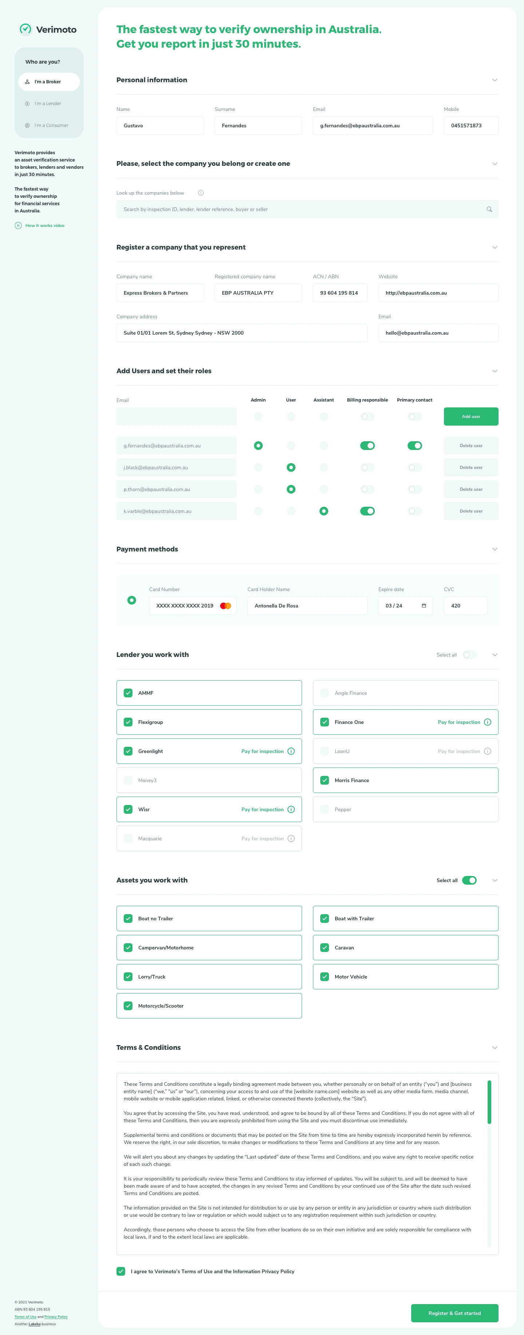
Task: Click the Card Holder Name field
Action: click(307, 606)
